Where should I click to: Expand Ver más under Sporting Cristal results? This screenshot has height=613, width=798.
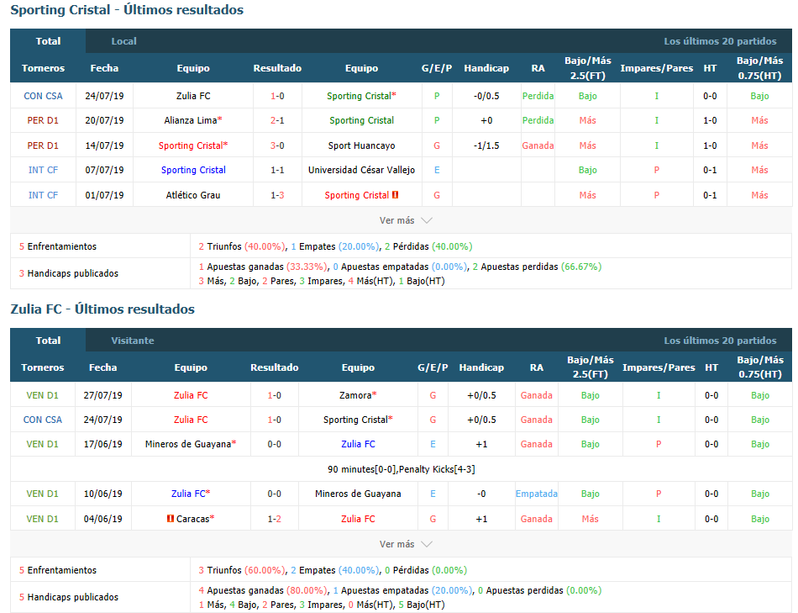tap(406, 220)
